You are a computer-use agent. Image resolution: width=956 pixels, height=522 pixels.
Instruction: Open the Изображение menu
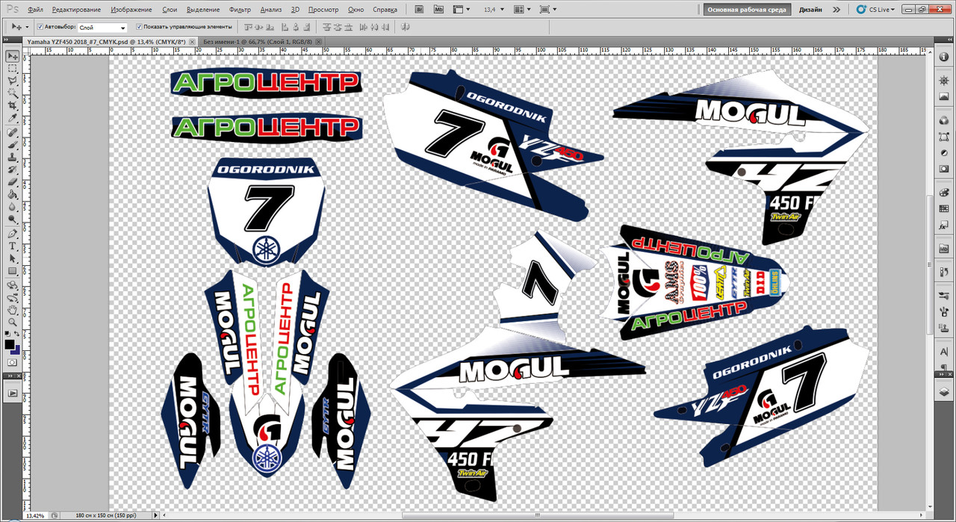[131, 10]
